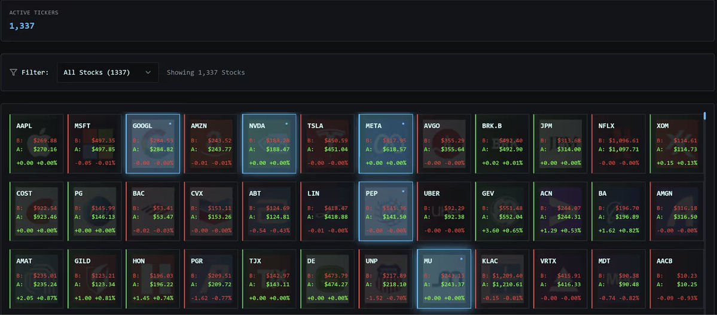Select the KLAC stock card
Viewport: 717px width, 315px height.
pos(502,279)
